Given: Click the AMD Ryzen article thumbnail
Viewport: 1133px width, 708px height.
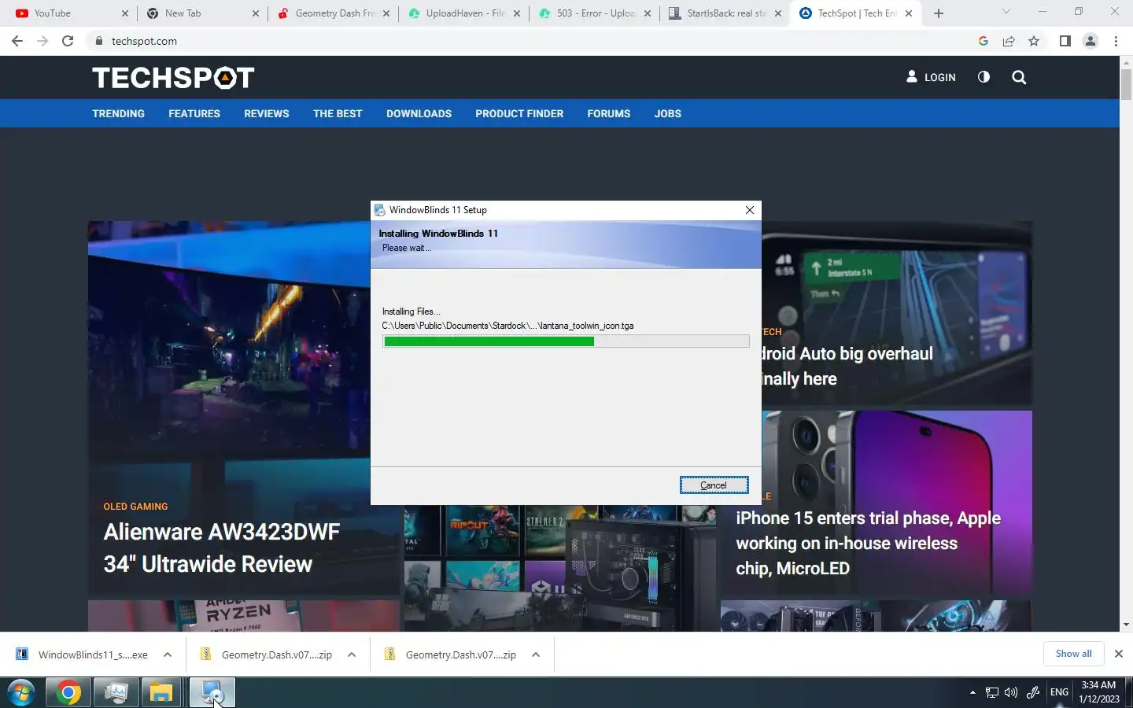Looking at the screenshot, I should [x=244, y=616].
